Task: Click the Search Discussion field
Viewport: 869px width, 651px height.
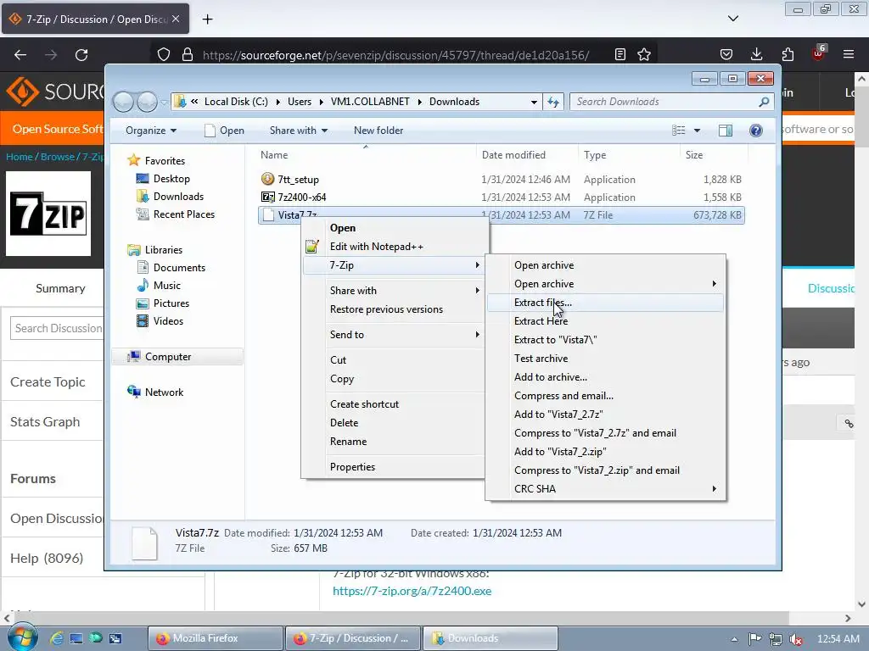Action: tap(57, 328)
